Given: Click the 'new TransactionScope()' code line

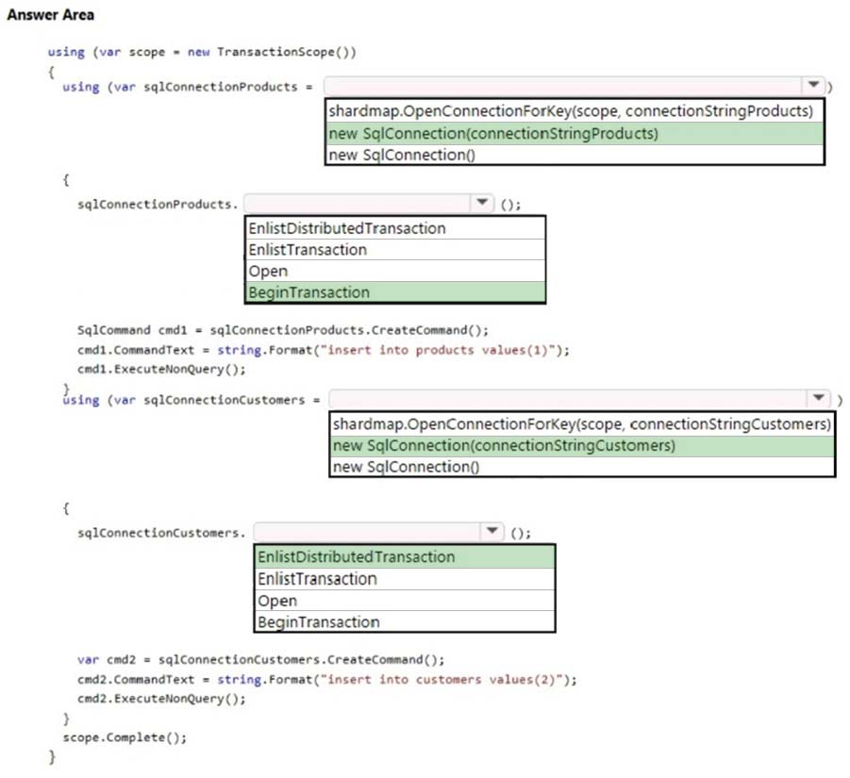Looking at the screenshot, I should [x=202, y=52].
